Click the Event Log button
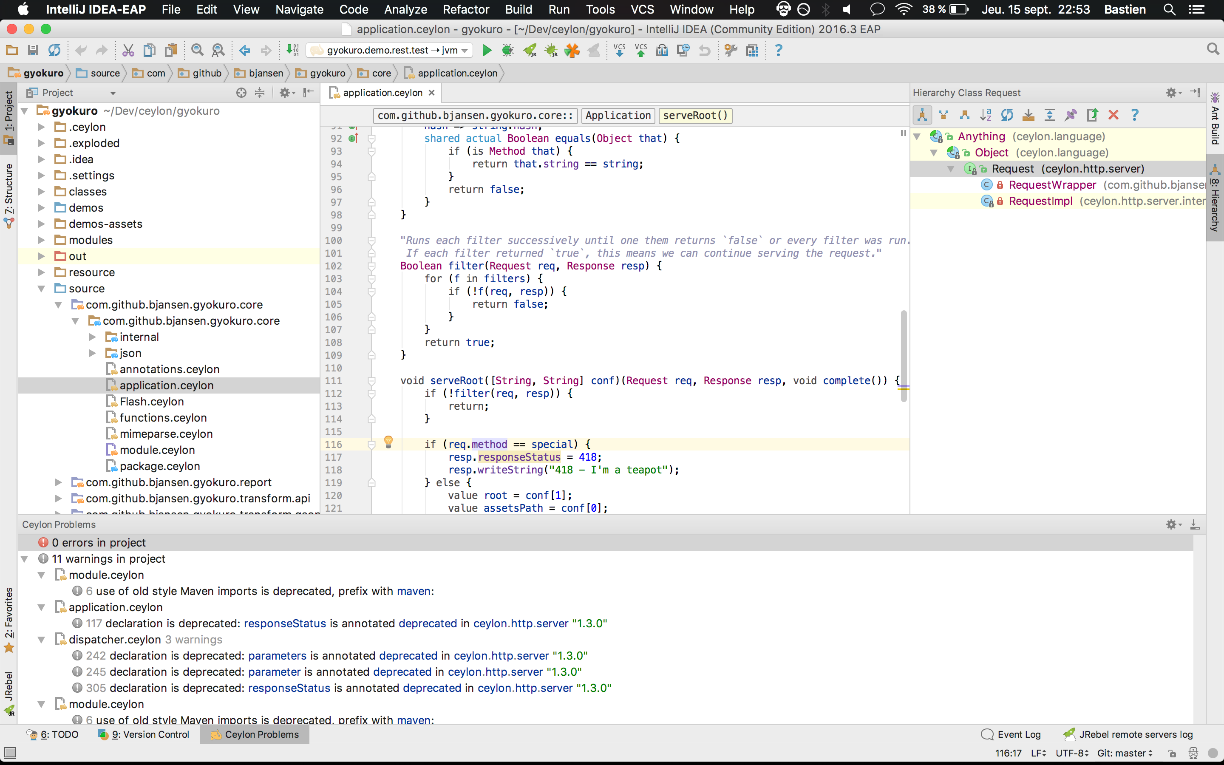1224x765 pixels. [x=1012, y=734]
